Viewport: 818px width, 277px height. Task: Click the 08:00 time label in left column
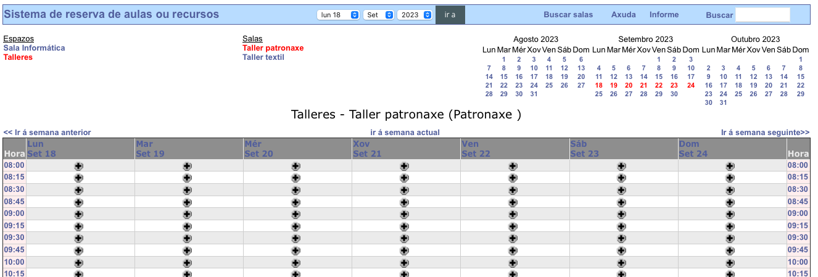(x=14, y=165)
